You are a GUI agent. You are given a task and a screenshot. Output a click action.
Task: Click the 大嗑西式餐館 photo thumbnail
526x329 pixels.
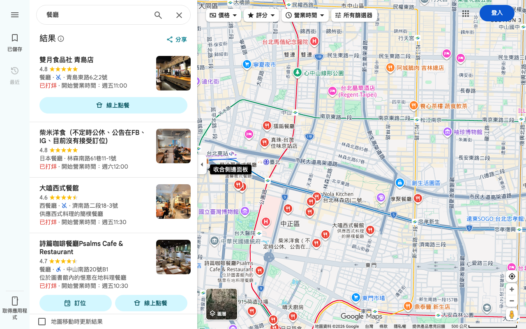pyautogui.click(x=173, y=202)
